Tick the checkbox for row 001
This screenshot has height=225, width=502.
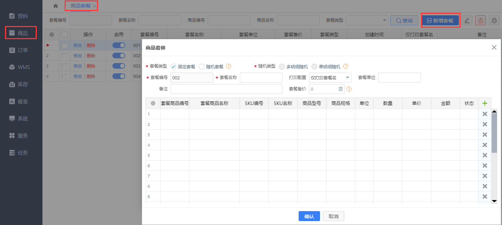pyautogui.click(x=65, y=46)
